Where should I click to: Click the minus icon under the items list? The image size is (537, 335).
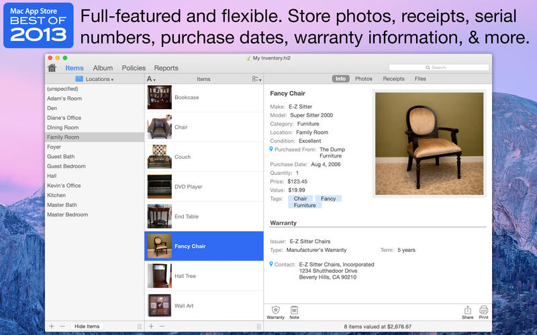(x=162, y=326)
